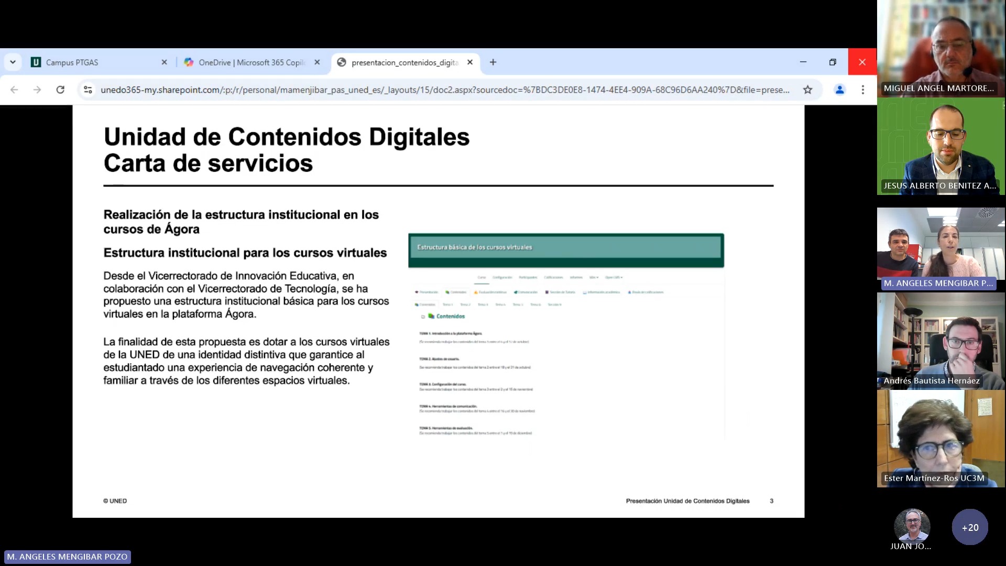Open Chrome three-dot menu

863,90
